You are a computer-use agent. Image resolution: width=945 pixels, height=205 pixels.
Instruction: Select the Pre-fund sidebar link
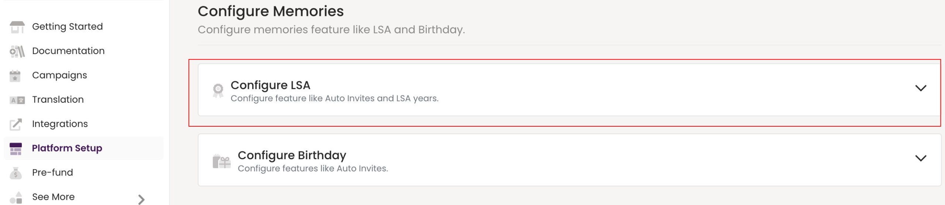[52, 172]
